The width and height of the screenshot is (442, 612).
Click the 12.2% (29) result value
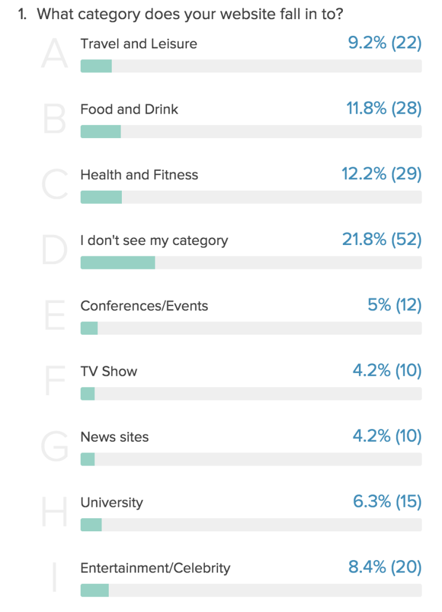(382, 174)
